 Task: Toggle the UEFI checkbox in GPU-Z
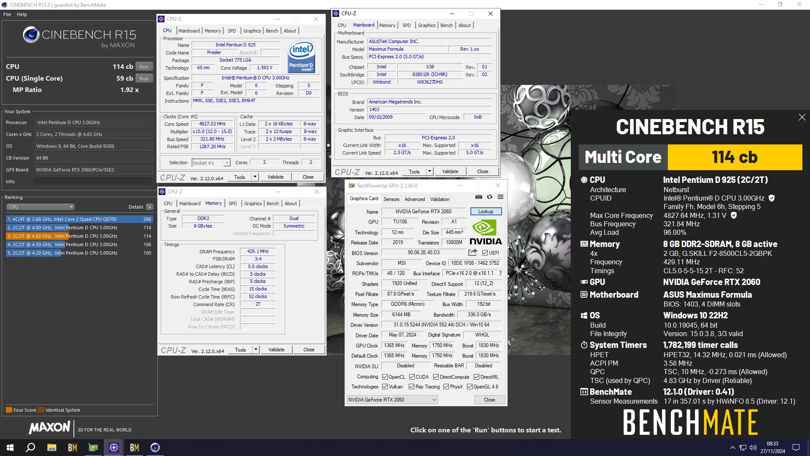485,253
